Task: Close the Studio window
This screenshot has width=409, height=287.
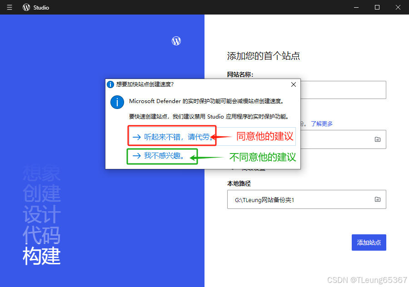Action: tap(398, 7)
